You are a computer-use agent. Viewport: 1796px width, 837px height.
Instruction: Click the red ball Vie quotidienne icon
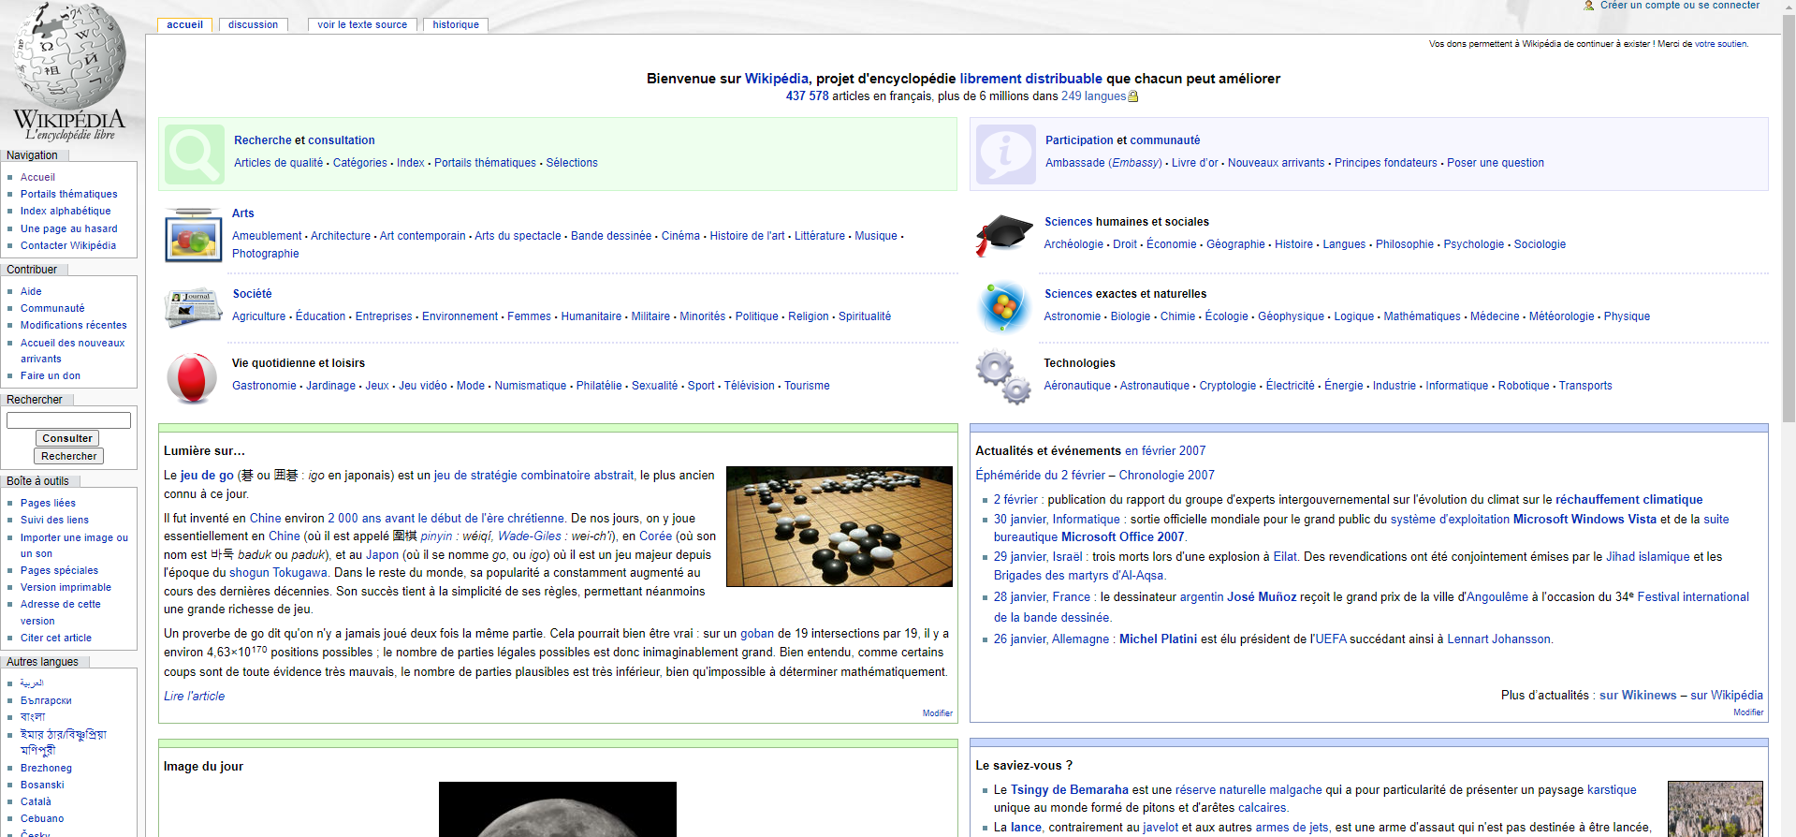192,378
